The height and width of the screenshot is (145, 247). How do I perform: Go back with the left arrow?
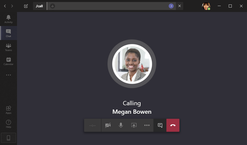[x=5, y=6]
